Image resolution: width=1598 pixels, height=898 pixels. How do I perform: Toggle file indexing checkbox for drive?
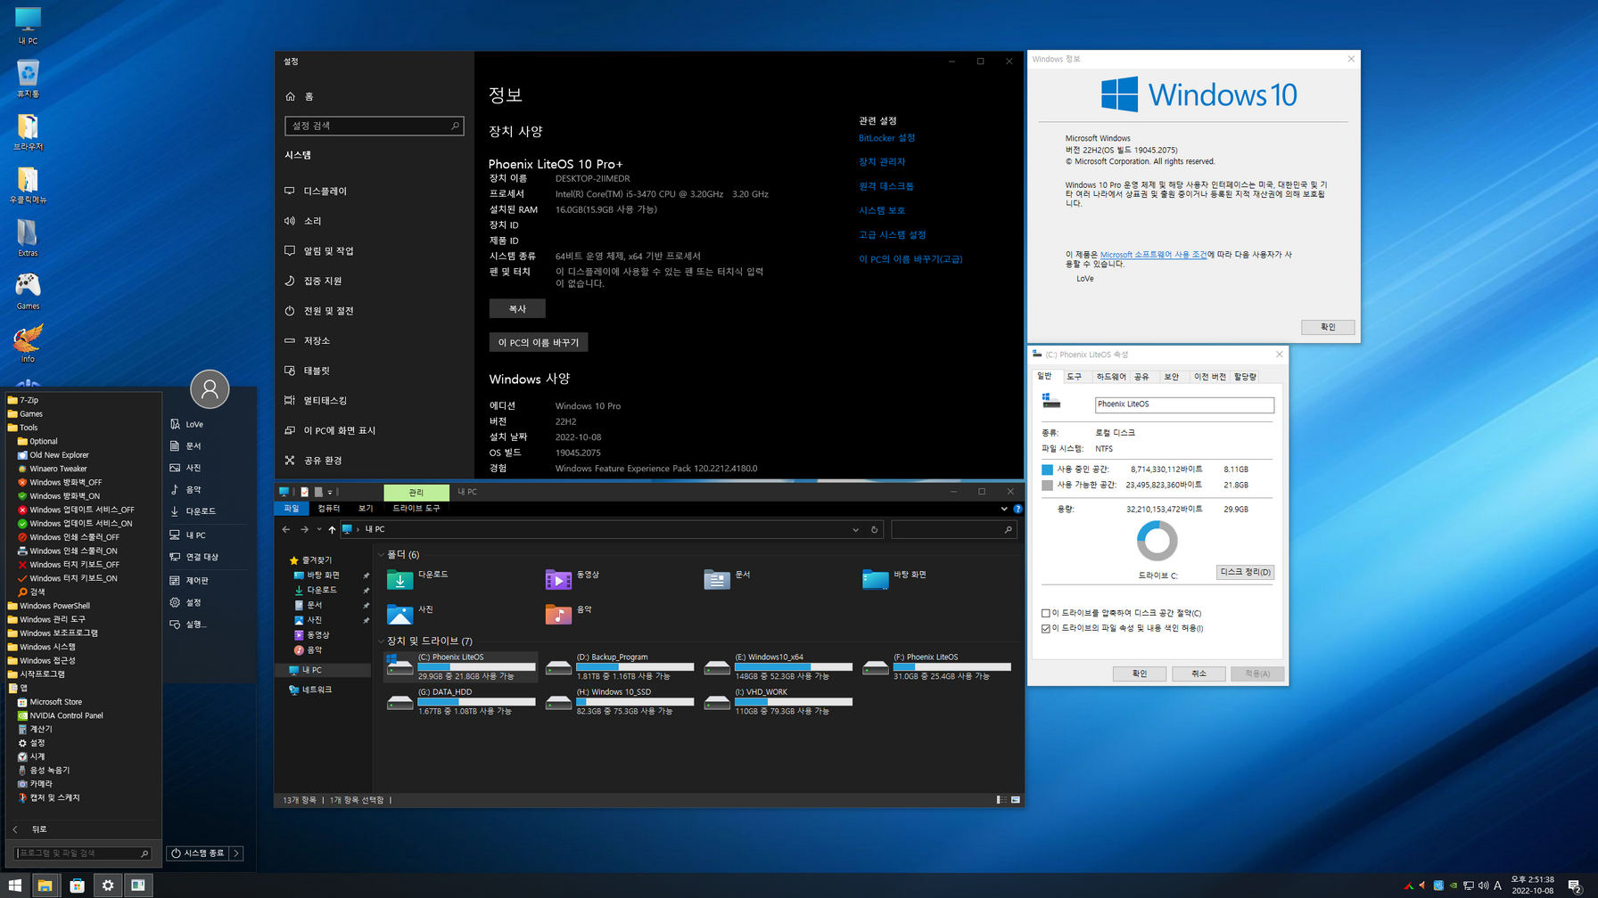pos(1046,628)
